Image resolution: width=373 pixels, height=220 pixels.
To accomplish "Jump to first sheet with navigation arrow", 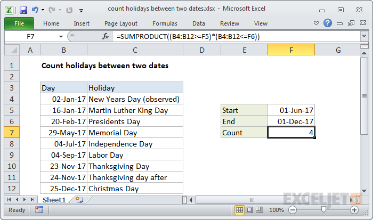I will 7,200.
